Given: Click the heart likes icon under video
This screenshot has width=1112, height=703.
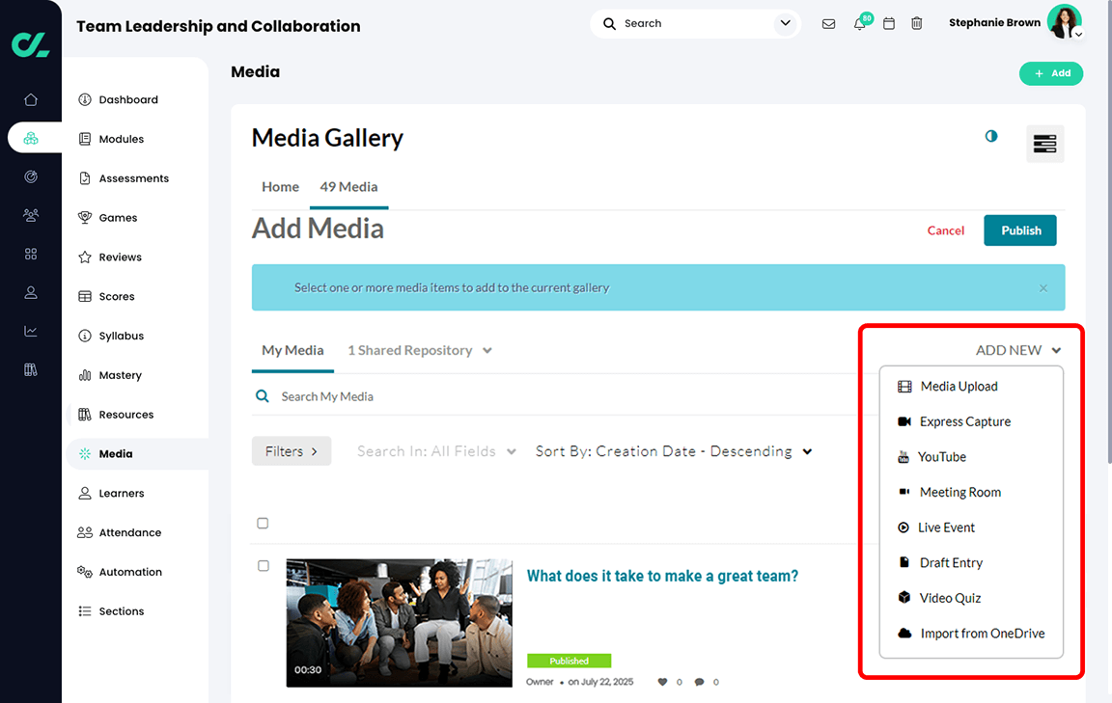Looking at the screenshot, I should (662, 682).
